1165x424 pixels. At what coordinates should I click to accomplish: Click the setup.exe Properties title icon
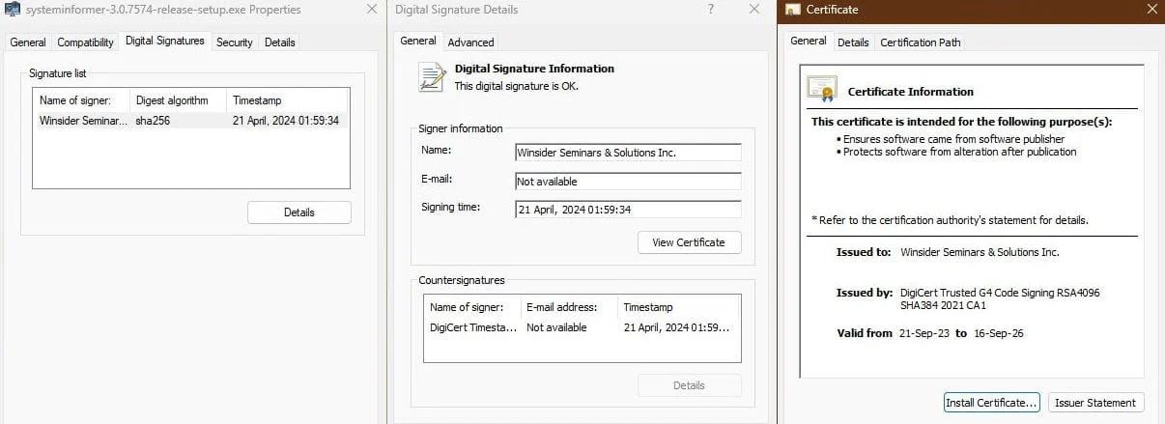tap(14, 10)
